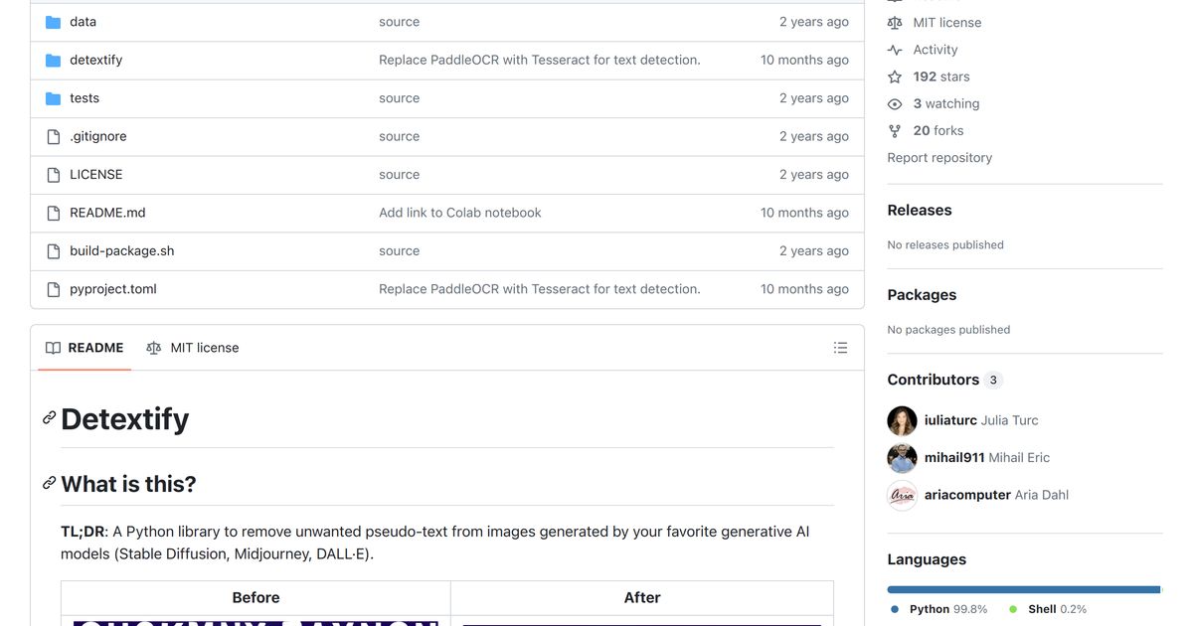Open the README outline list icon
This screenshot has width=1193, height=626.
tap(840, 348)
